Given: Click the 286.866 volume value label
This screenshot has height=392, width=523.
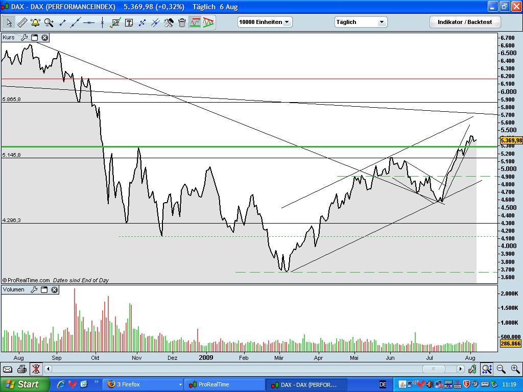Looking at the screenshot, I should tap(511, 344).
